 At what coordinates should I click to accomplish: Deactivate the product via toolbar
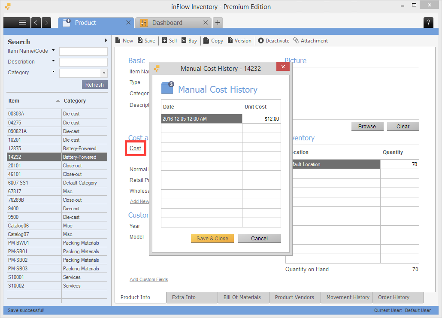(274, 41)
